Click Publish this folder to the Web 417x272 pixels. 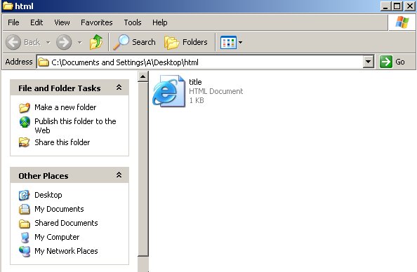tap(75, 125)
